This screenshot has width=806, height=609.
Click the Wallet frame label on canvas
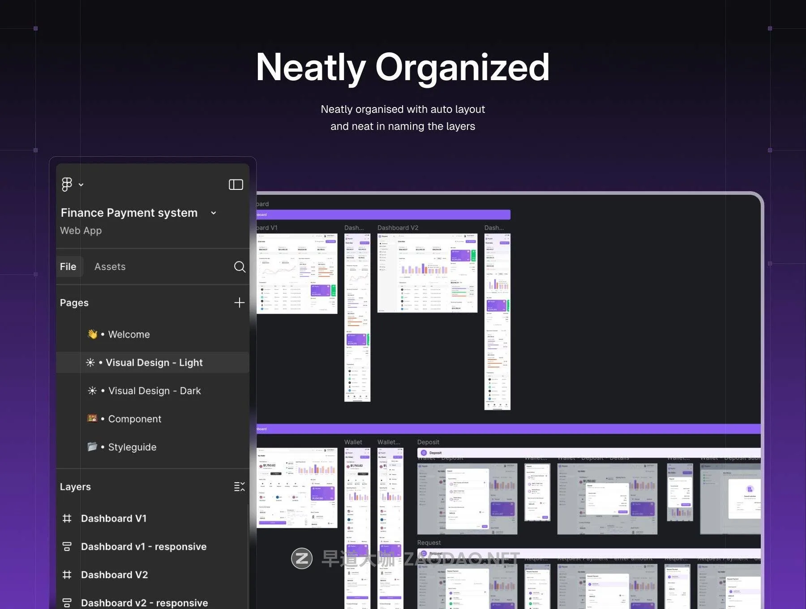tap(353, 442)
